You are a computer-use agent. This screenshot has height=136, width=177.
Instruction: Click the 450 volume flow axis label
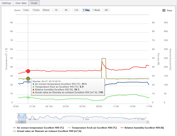(166, 23)
